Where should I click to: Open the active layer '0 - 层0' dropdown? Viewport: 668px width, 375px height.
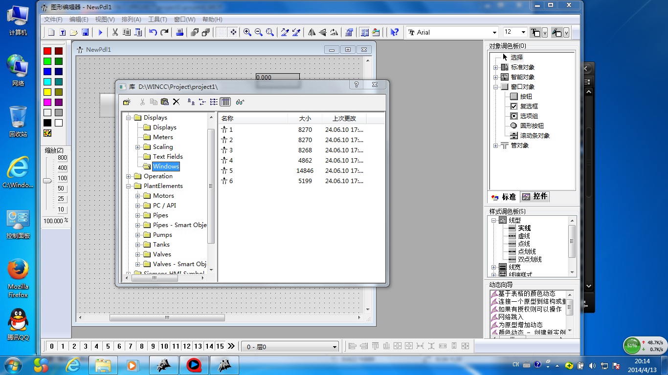point(335,347)
